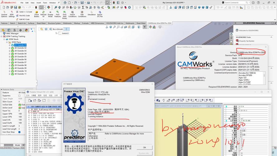Open the FeatureManager design tree tab
The image size is (277, 156).
click(x=3, y=30)
